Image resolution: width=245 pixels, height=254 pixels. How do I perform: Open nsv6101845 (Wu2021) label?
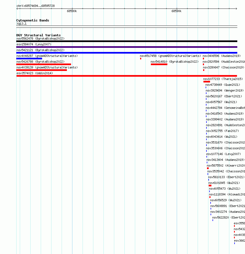[224, 183]
